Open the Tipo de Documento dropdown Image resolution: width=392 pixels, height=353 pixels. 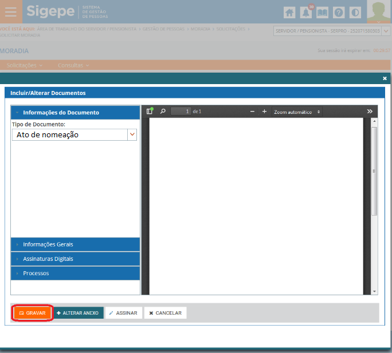pyautogui.click(x=75, y=135)
